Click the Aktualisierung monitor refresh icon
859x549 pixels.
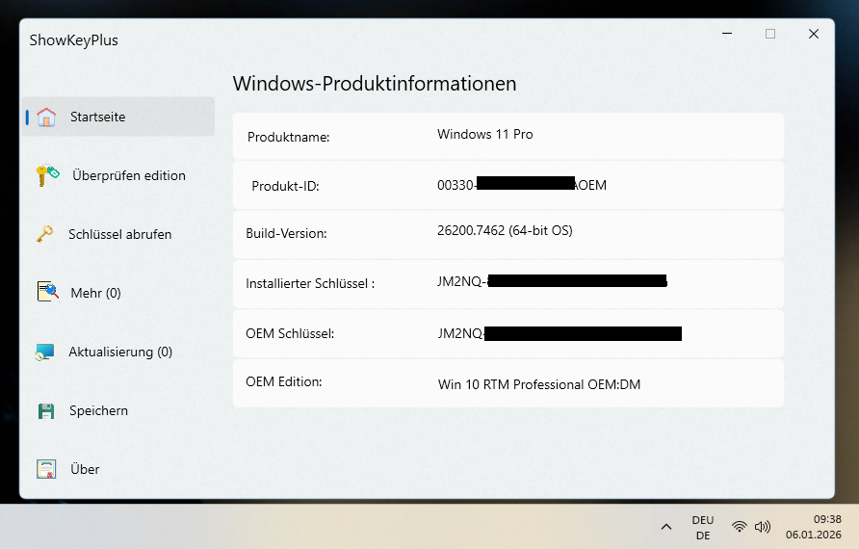click(45, 352)
